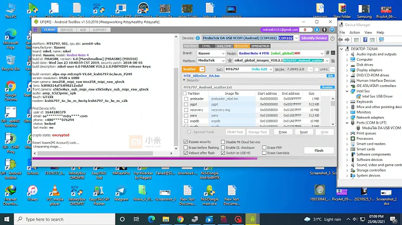
Task: Open the Action menu in Device Manager
Action: tap(355, 32)
